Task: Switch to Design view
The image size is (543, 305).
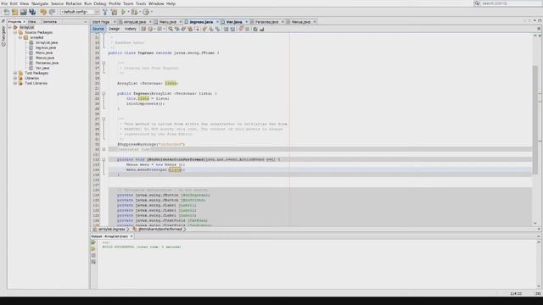Action: [x=114, y=29]
